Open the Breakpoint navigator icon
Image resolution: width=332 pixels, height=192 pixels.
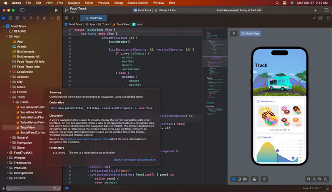click(51, 18)
